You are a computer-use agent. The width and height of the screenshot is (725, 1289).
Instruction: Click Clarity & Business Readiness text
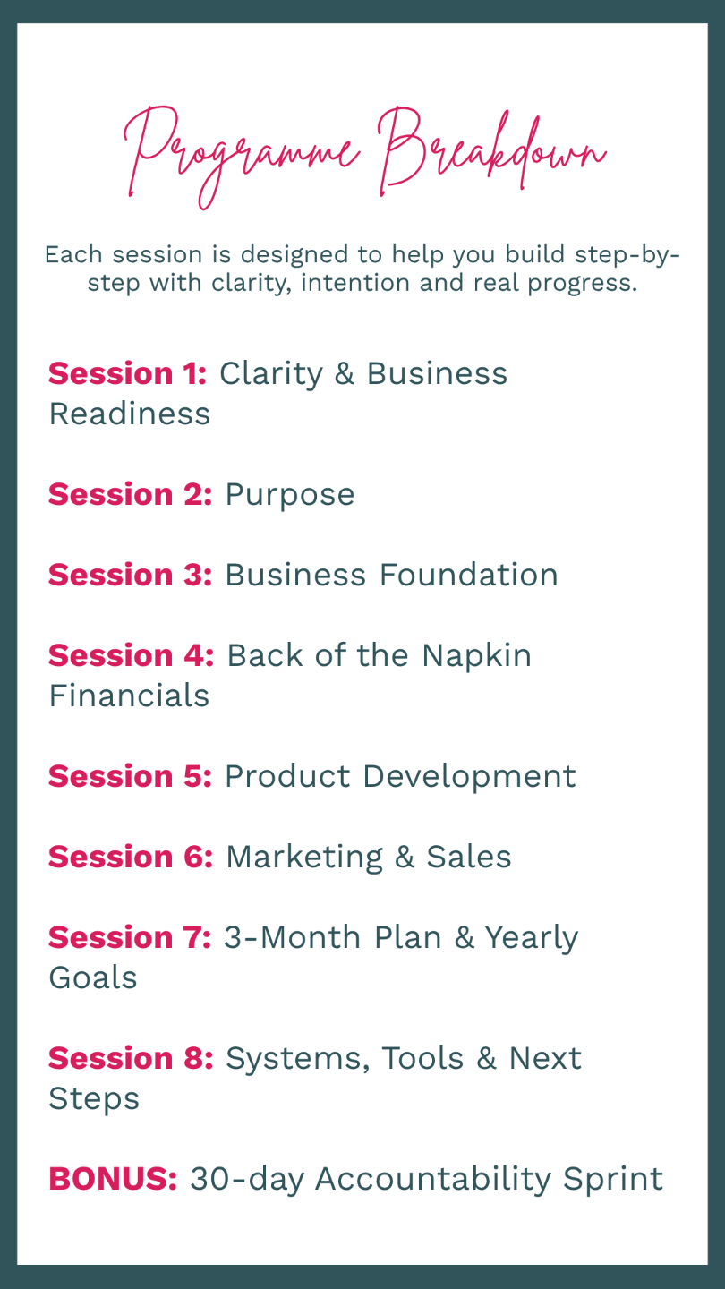[x=278, y=393]
